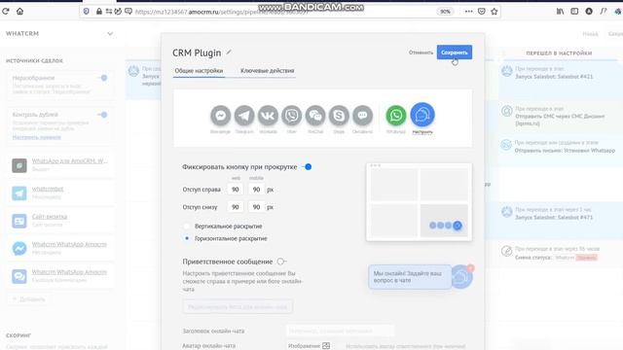
Task: Open the Firefox library icon
Action: point(560,12)
